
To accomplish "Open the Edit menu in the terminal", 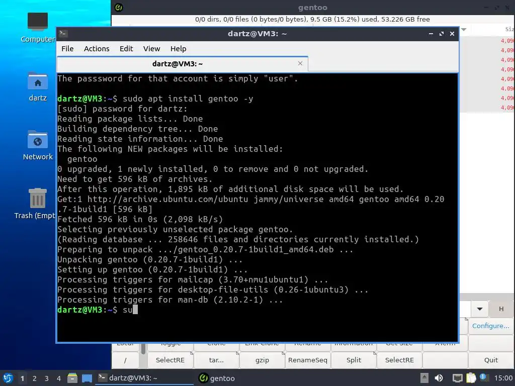I will tap(126, 49).
